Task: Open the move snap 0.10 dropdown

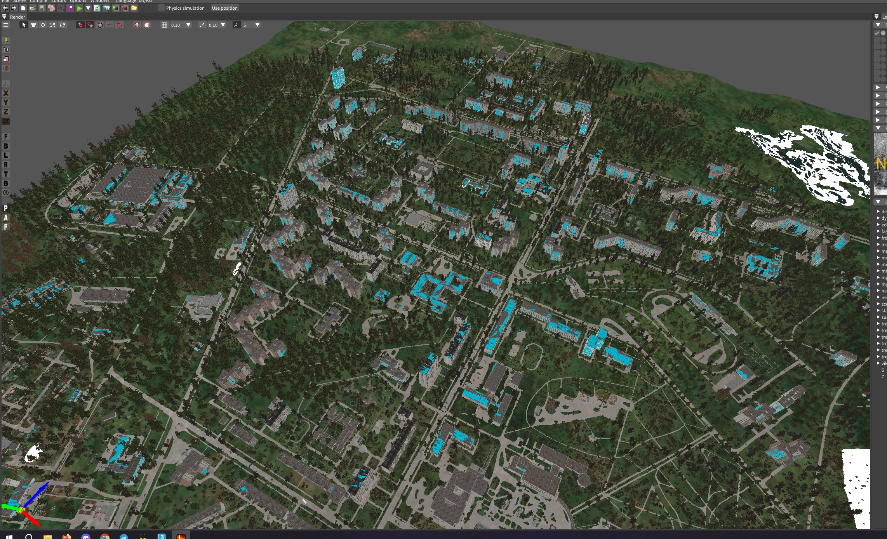Action: point(223,25)
